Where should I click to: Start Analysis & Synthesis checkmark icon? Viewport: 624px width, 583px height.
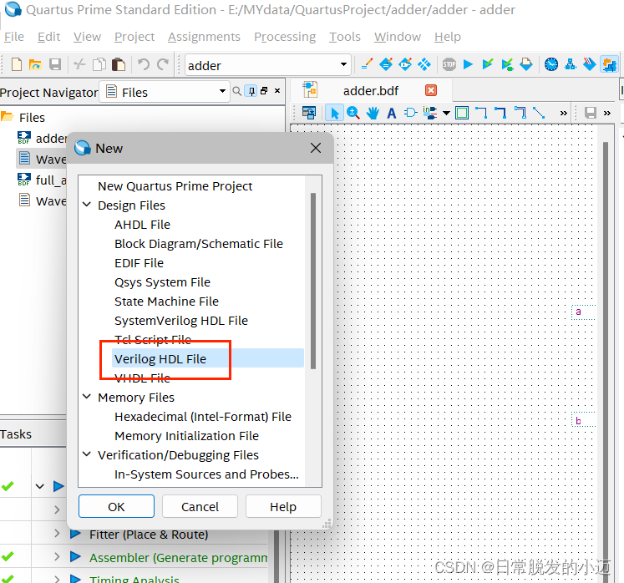[x=488, y=64]
